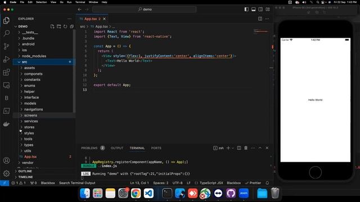This screenshot has height=202, width=360.
Task: Click the demo command center search box
Action: (144, 10)
